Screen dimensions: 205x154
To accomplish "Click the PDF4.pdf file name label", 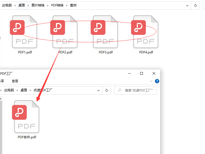I will (x=146, y=52).
